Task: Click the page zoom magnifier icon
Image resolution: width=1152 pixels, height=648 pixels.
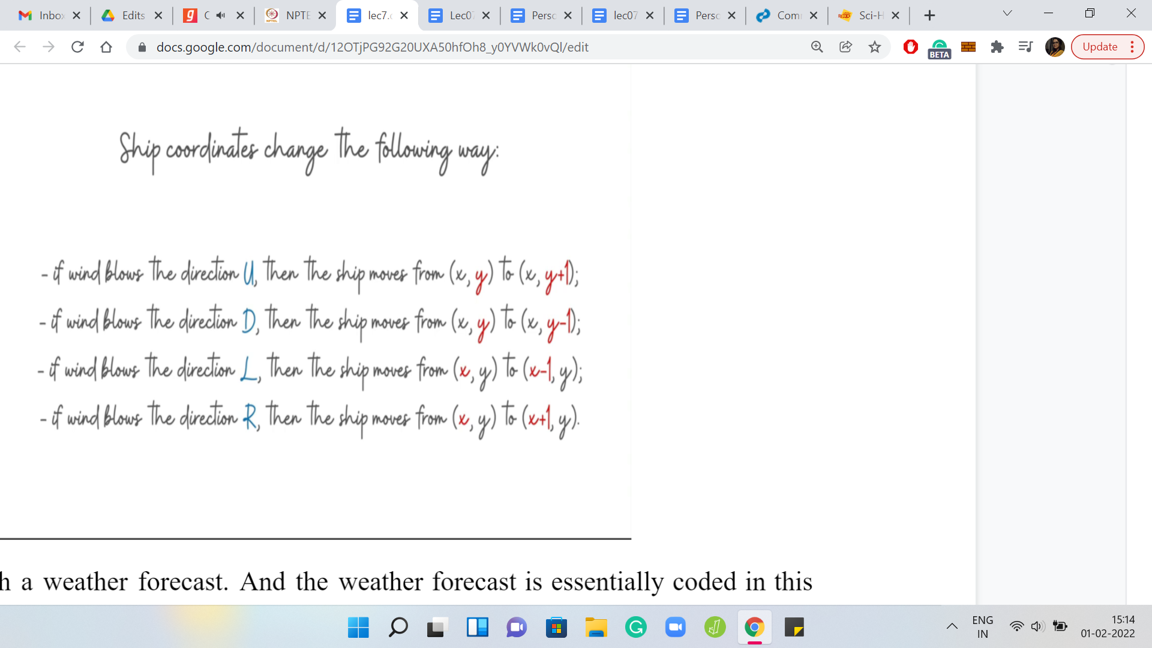Action: [817, 47]
